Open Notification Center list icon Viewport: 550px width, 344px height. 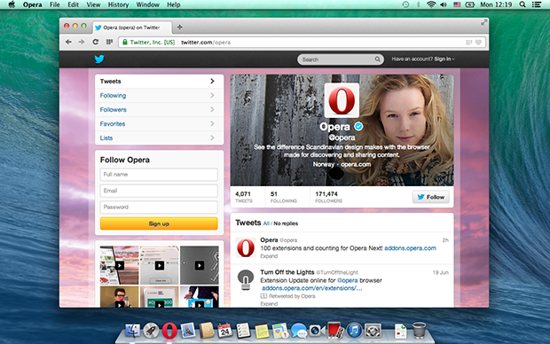[x=537, y=4]
